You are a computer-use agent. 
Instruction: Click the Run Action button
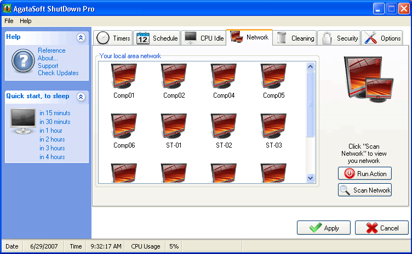click(x=365, y=174)
